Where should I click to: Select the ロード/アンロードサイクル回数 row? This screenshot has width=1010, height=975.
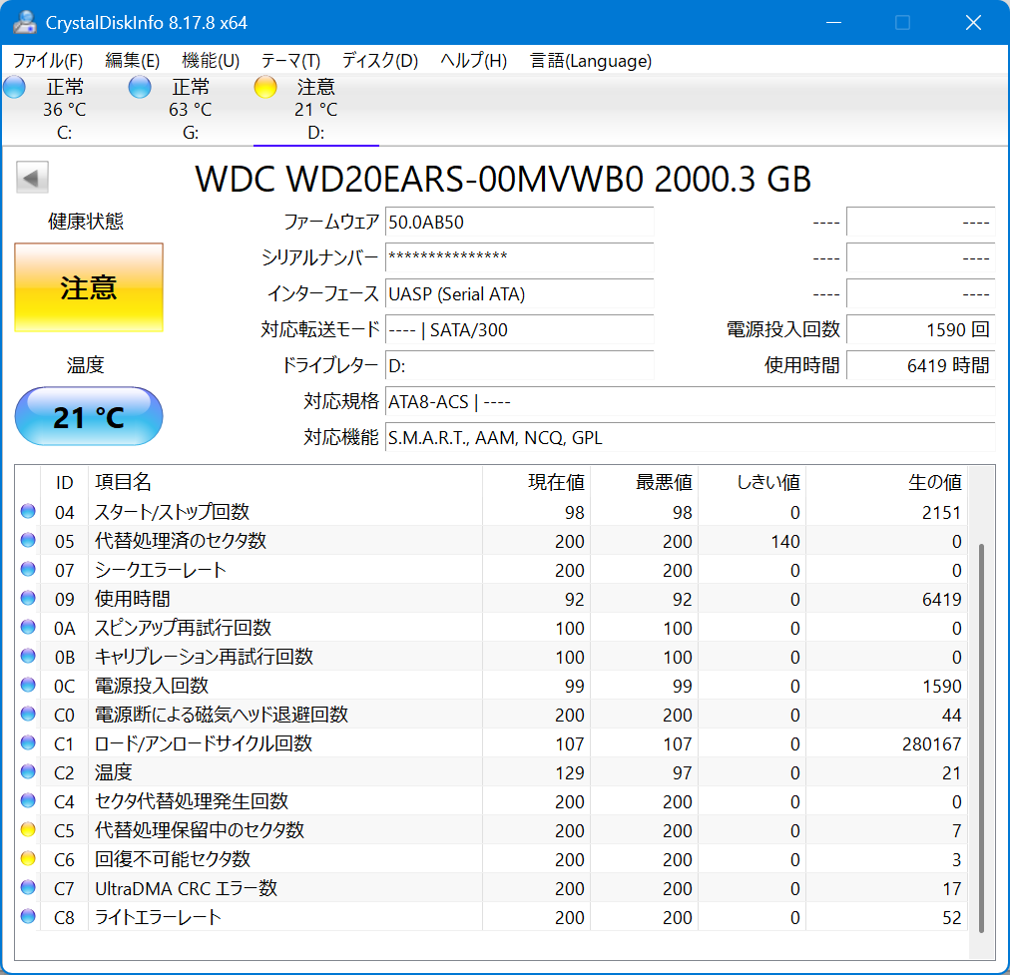204,743
